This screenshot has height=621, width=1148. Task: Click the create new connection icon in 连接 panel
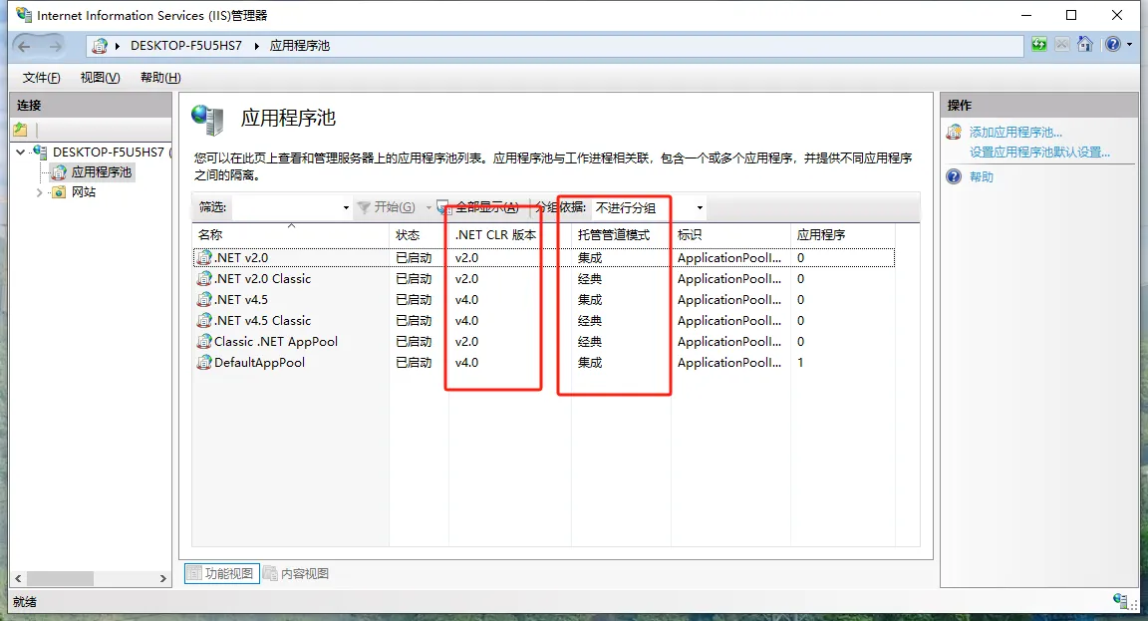tap(20, 130)
